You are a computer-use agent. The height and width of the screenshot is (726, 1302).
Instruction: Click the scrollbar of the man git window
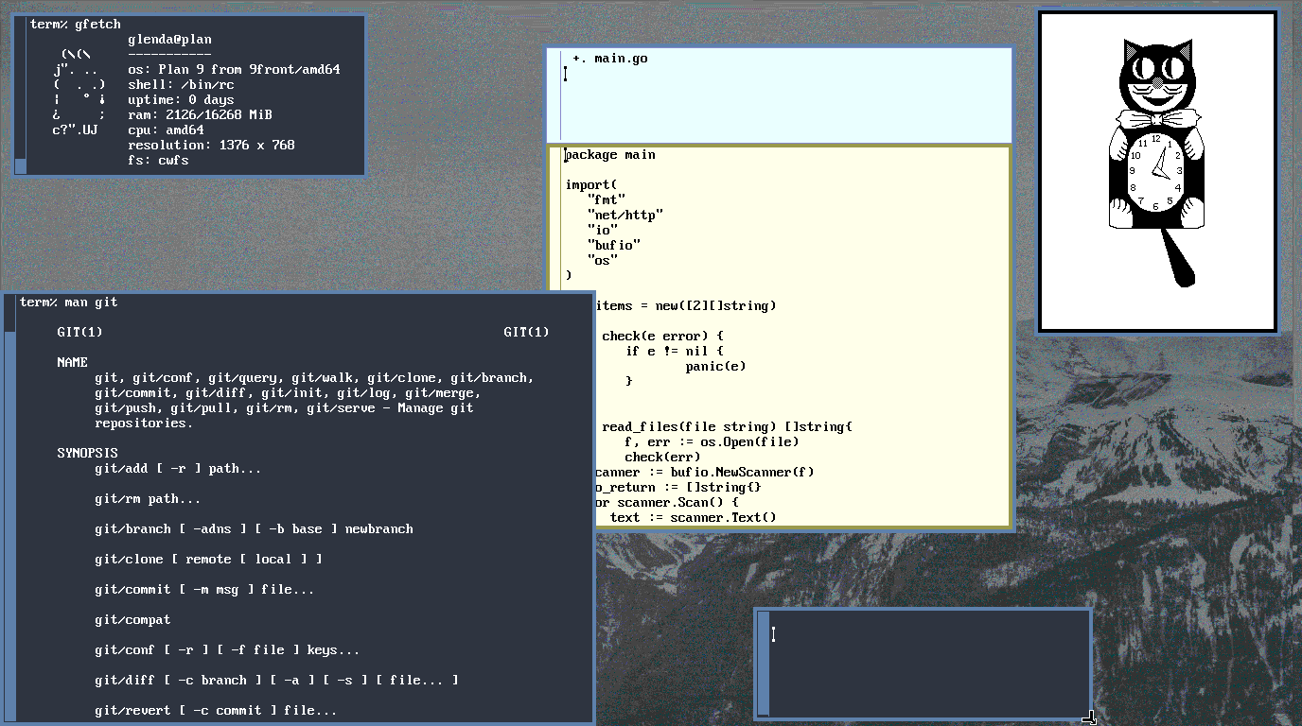9,510
